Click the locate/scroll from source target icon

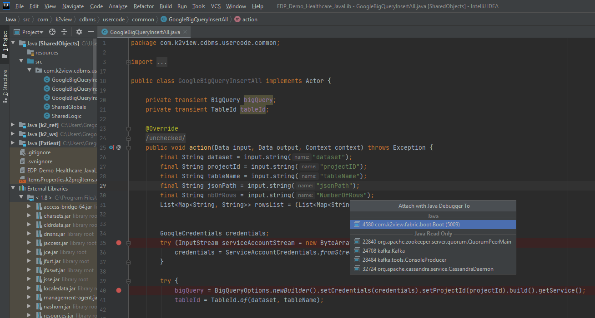[52, 32]
